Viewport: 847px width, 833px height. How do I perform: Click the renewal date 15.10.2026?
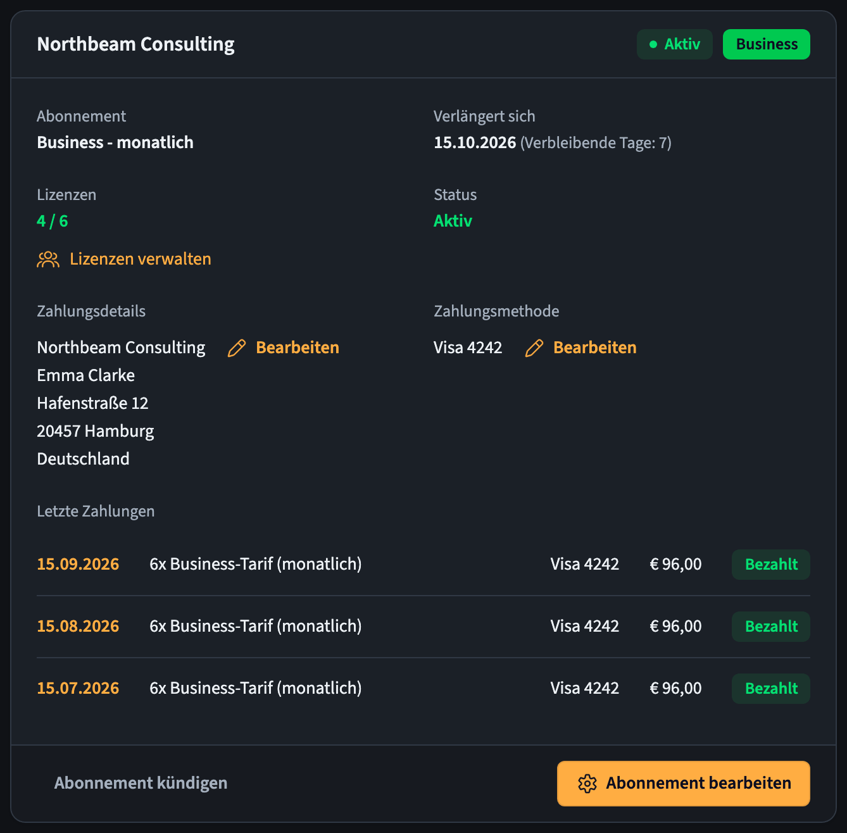475,142
